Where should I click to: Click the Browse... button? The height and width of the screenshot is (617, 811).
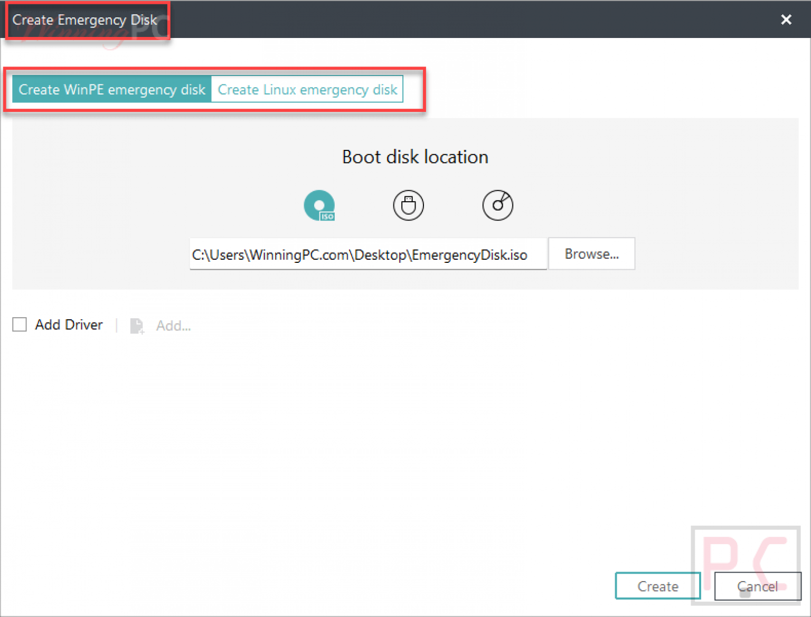[591, 254]
